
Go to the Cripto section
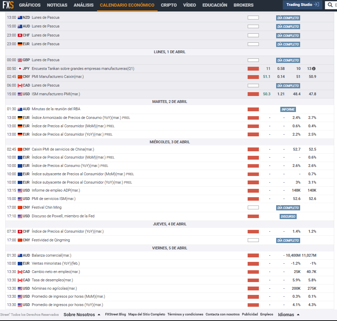click(169, 5)
